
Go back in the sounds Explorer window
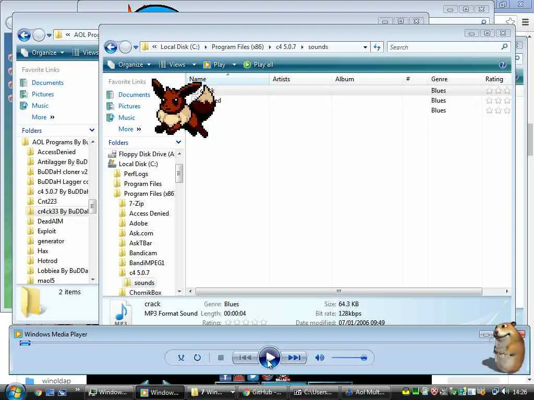(x=111, y=47)
